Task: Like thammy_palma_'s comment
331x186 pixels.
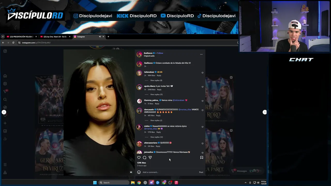Action: pos(202,101)
